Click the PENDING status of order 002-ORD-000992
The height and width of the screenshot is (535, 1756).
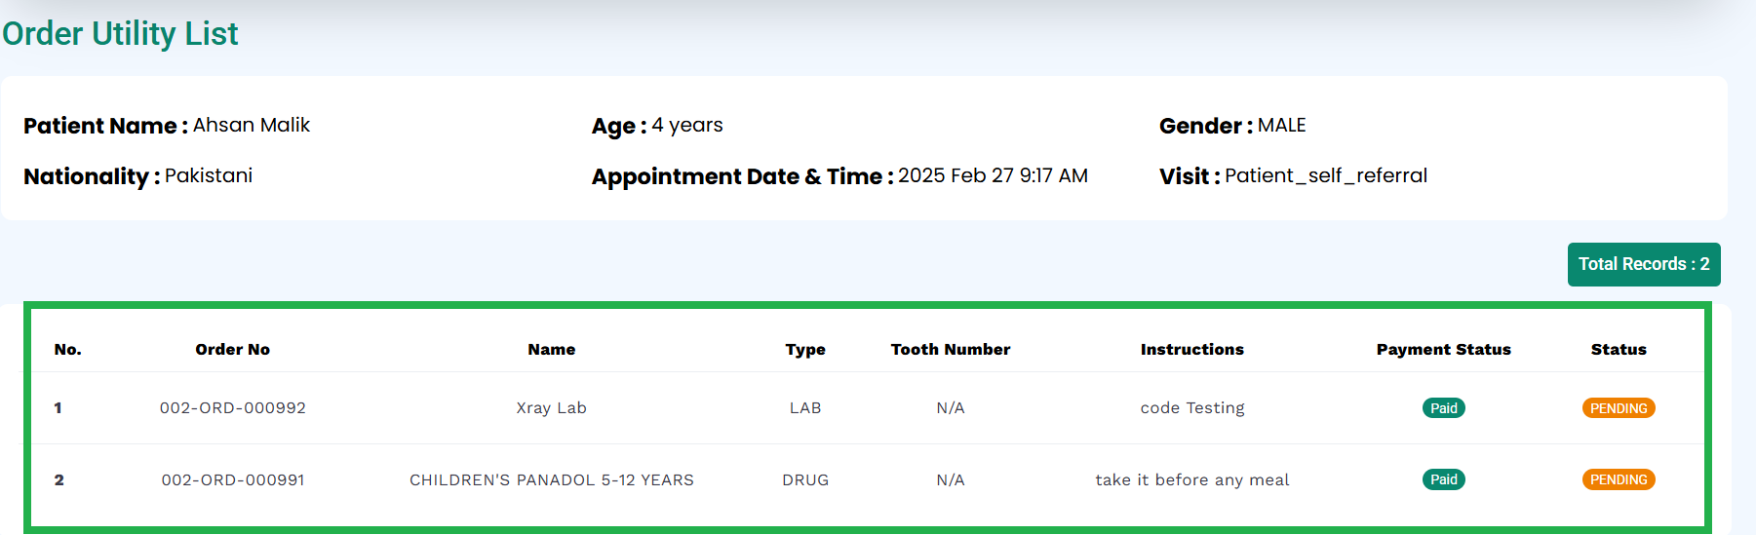coord(1619,408)
